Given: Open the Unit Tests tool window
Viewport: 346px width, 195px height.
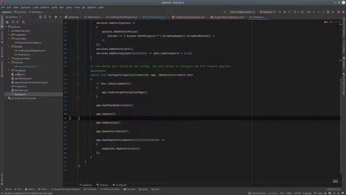Looking at the screenshot, I should point(90,190).
